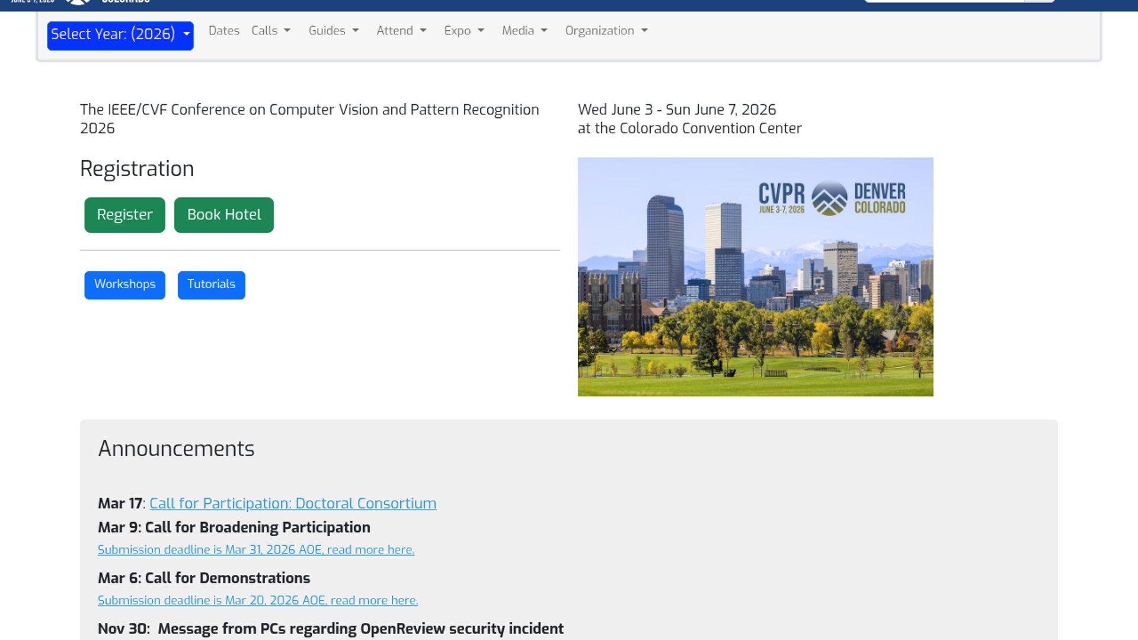Expand the Calls dropdown menu
Viewport: 1138px width, 640px height.
tap(270, 31)
